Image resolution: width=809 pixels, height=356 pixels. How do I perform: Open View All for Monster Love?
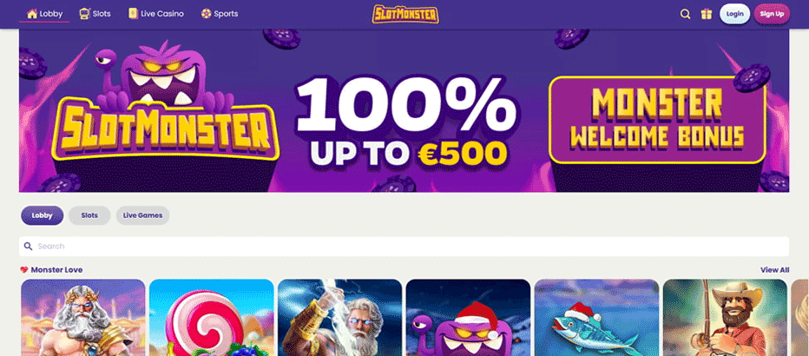point(774,270)
